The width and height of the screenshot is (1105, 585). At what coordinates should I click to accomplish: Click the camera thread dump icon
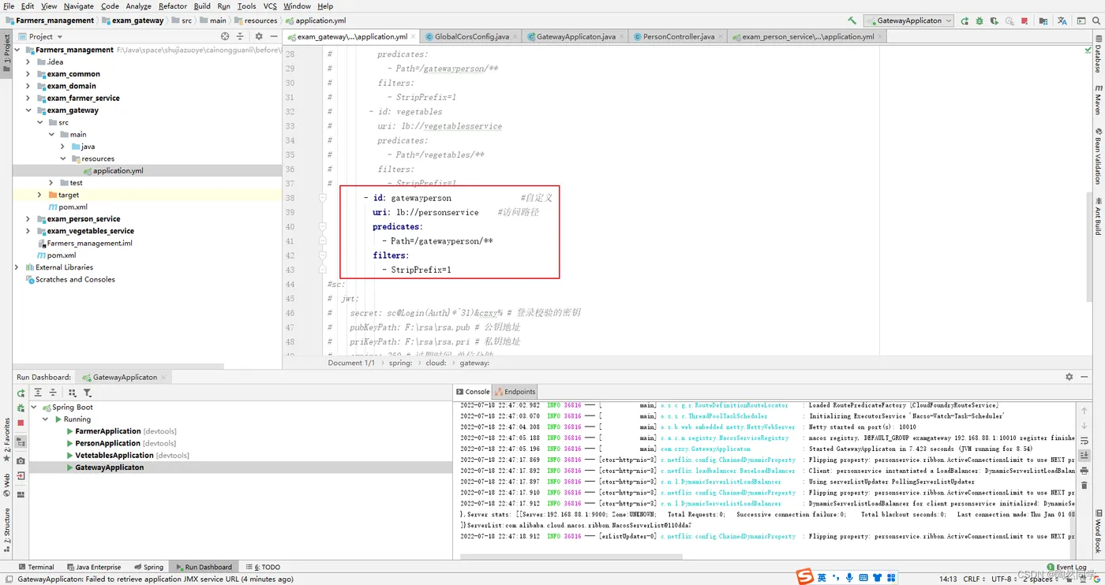click(21, 460)
